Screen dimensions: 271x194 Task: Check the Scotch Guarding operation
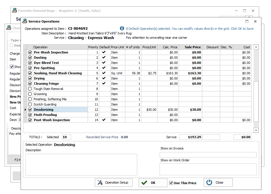pyautogui.click(x=30, y=104)
